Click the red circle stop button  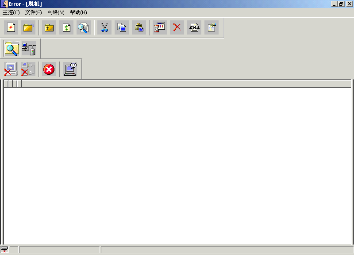49,69
